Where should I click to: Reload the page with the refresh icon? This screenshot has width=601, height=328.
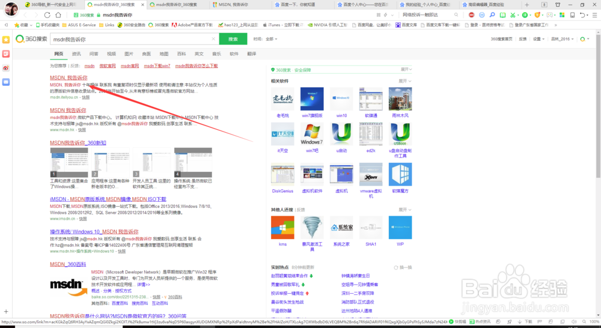[47, 15]
